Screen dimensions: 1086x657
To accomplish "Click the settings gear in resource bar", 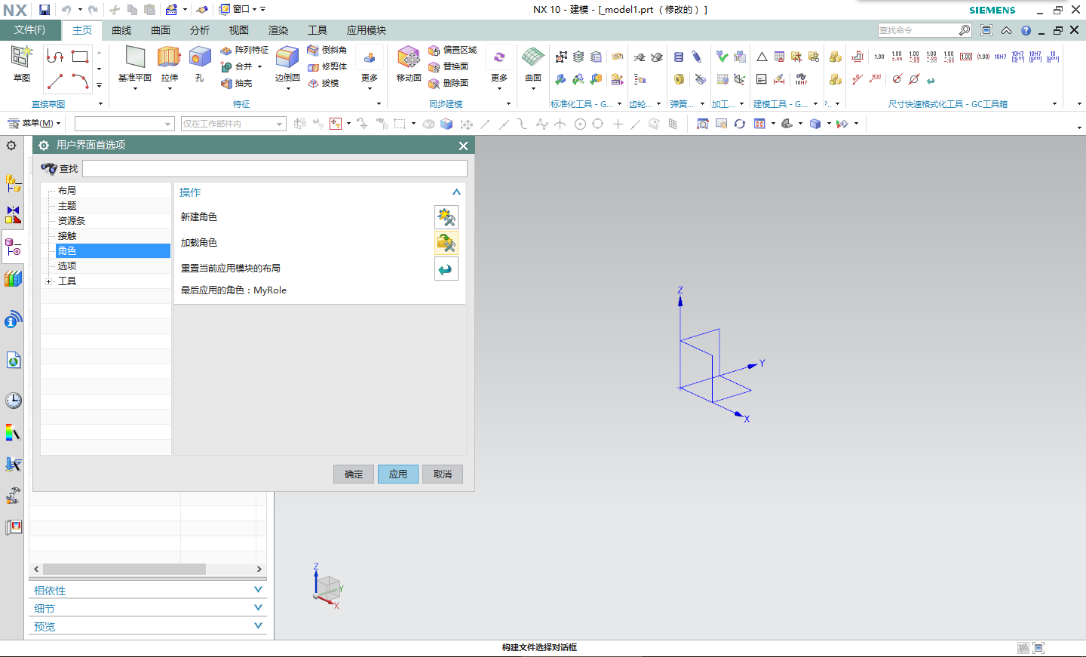I will tap(11, 146).
